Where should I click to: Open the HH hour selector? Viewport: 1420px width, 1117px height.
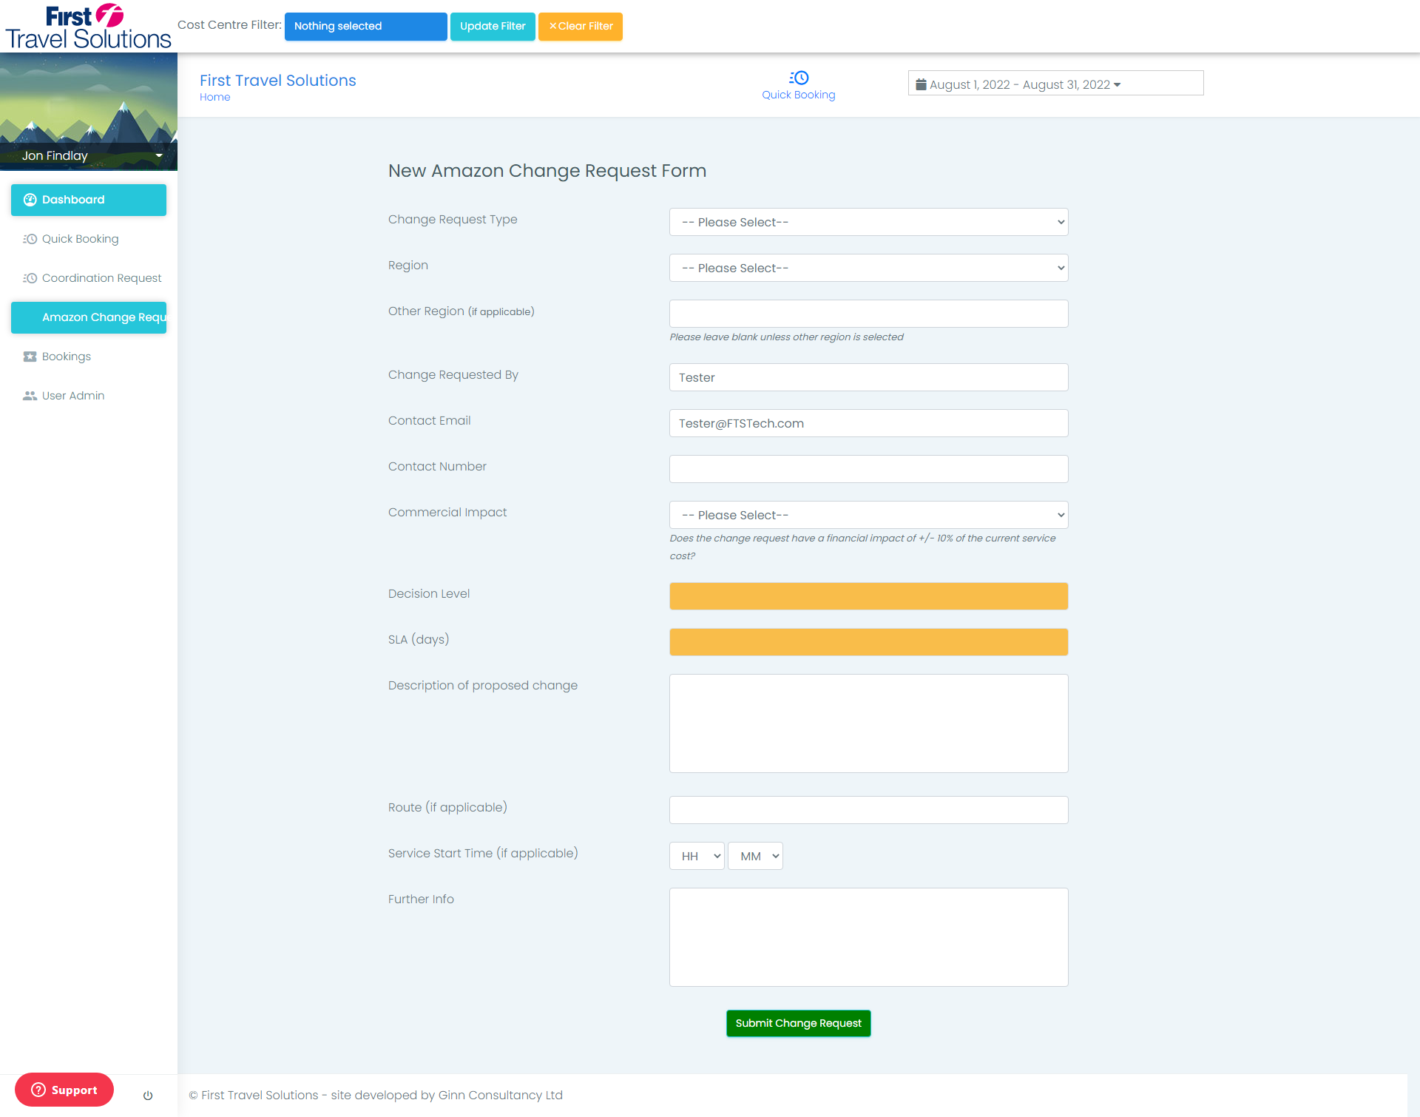pyautogui.click(x=697, y=856)
